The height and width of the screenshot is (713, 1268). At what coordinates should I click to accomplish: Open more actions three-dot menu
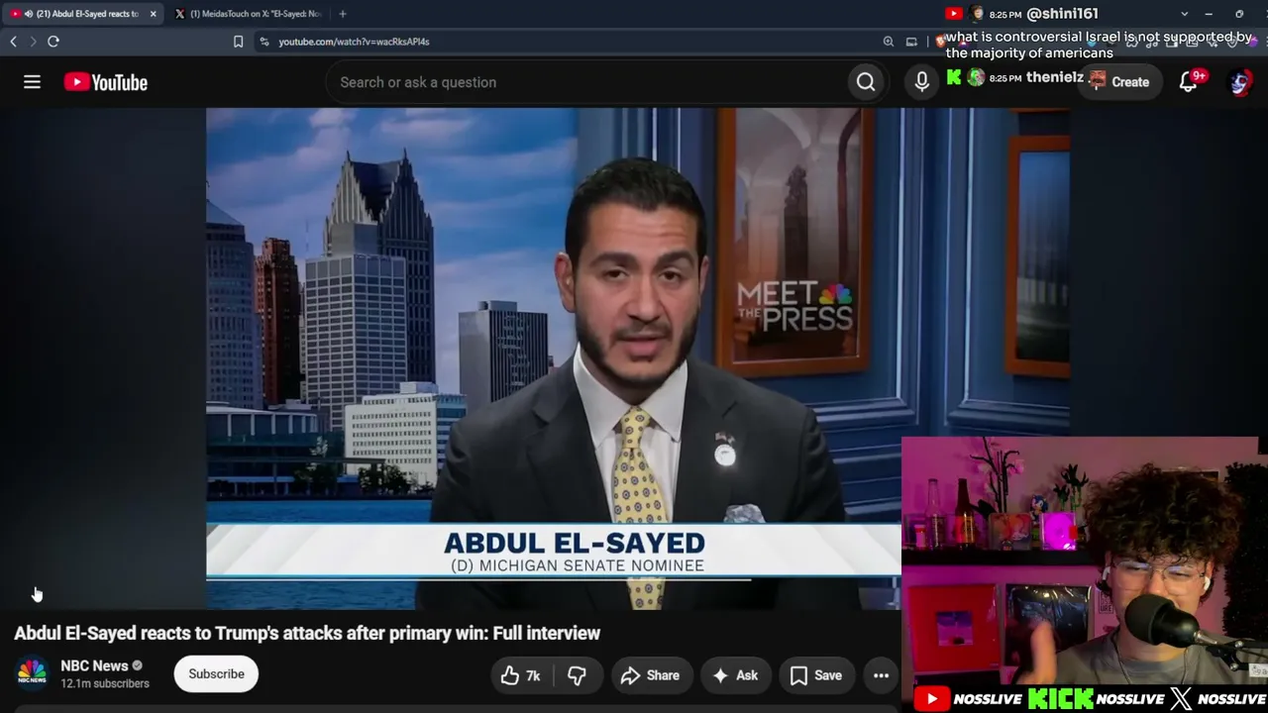[x=881, y=675]
